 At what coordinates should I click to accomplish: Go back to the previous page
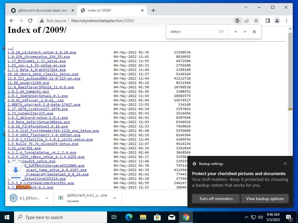click(12, 21)
